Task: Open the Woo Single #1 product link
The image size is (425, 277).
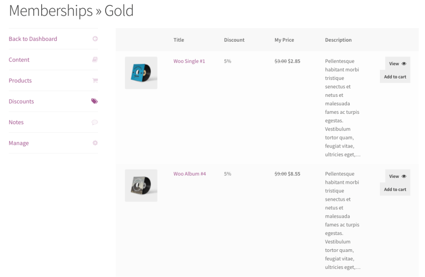Action: click(x=189, y=61)
